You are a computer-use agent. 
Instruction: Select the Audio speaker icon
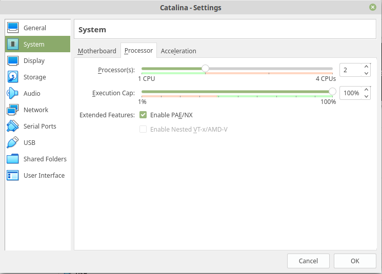coord(13,93)
